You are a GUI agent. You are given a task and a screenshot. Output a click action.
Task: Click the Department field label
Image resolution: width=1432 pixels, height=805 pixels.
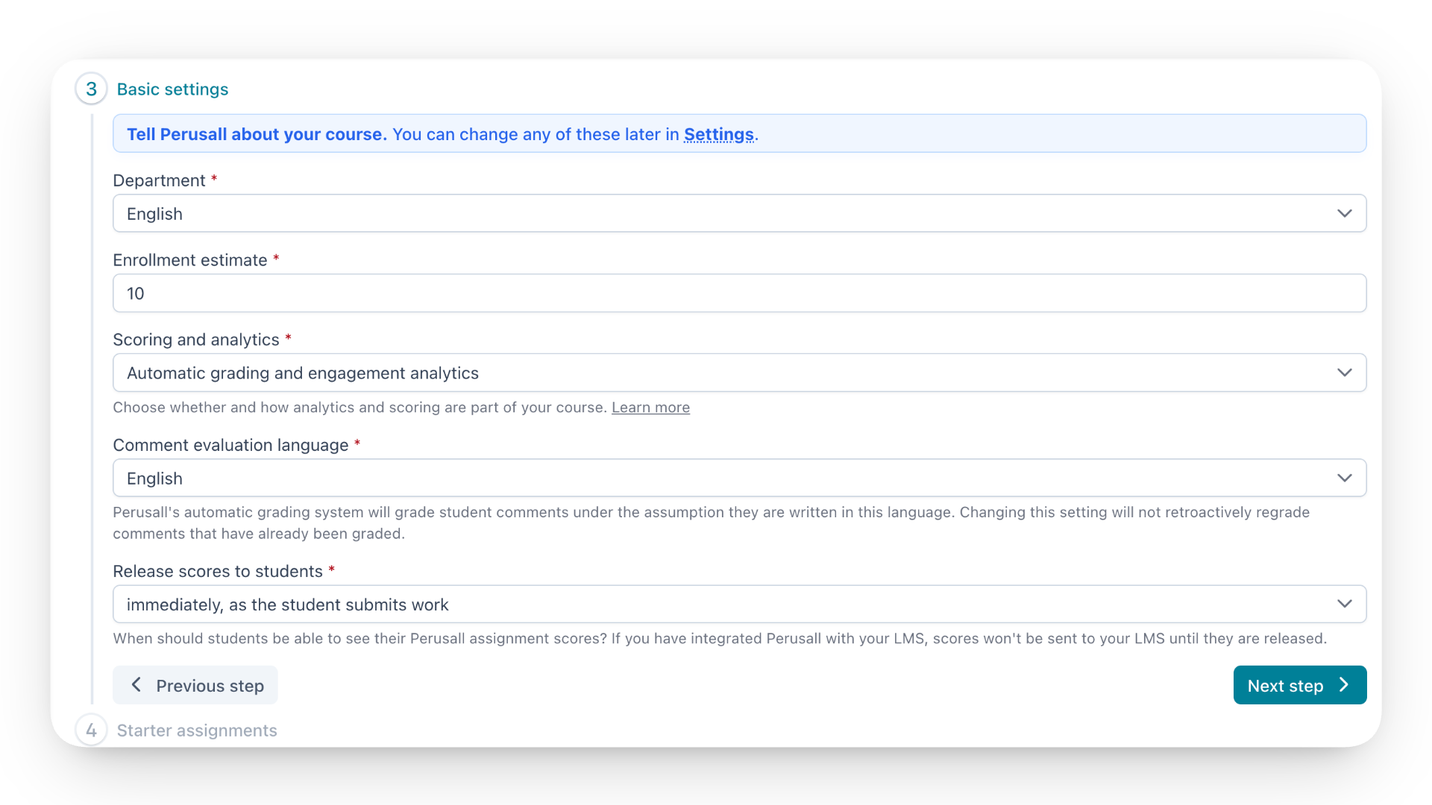tap(159, 180)
